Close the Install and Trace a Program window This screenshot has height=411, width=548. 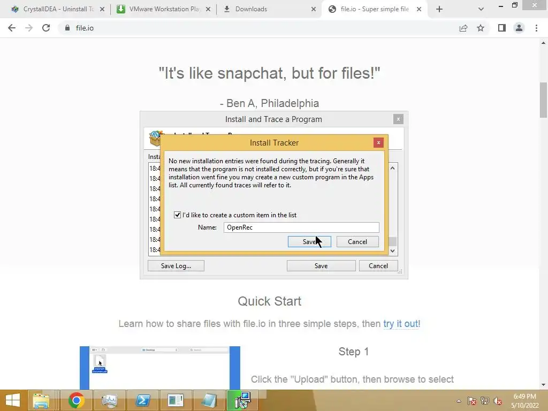(398, 119)
